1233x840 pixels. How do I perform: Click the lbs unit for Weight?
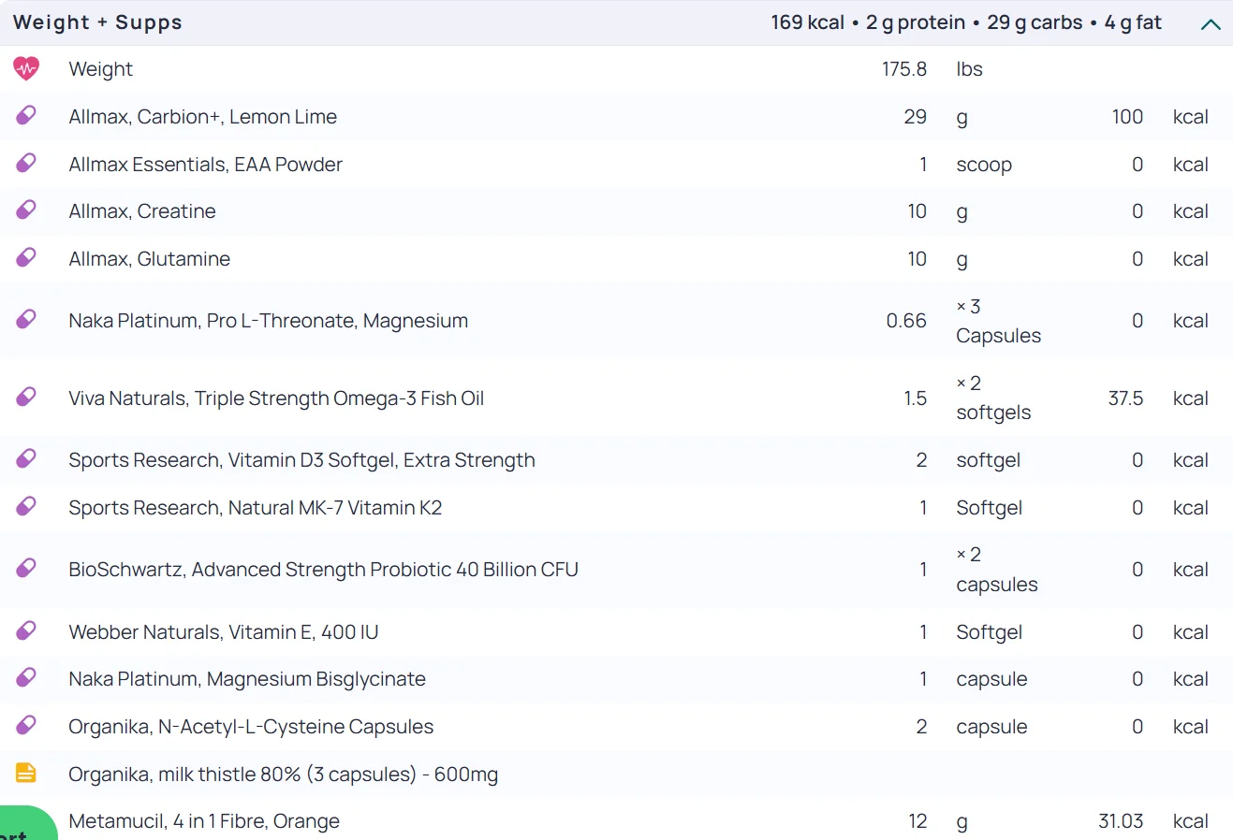(x=969, y=69)
